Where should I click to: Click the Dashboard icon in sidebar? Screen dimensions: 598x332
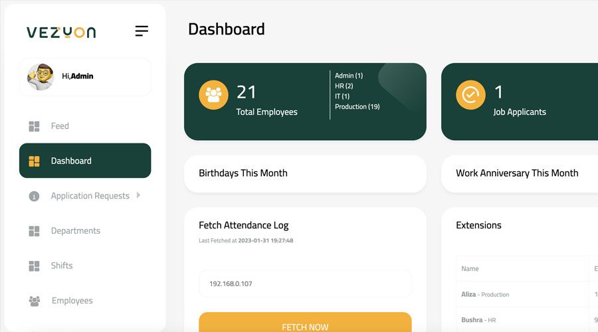coord(35,161)
